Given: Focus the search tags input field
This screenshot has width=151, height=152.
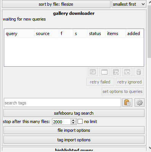Looking at the screenshot, I should coord(62,102).
